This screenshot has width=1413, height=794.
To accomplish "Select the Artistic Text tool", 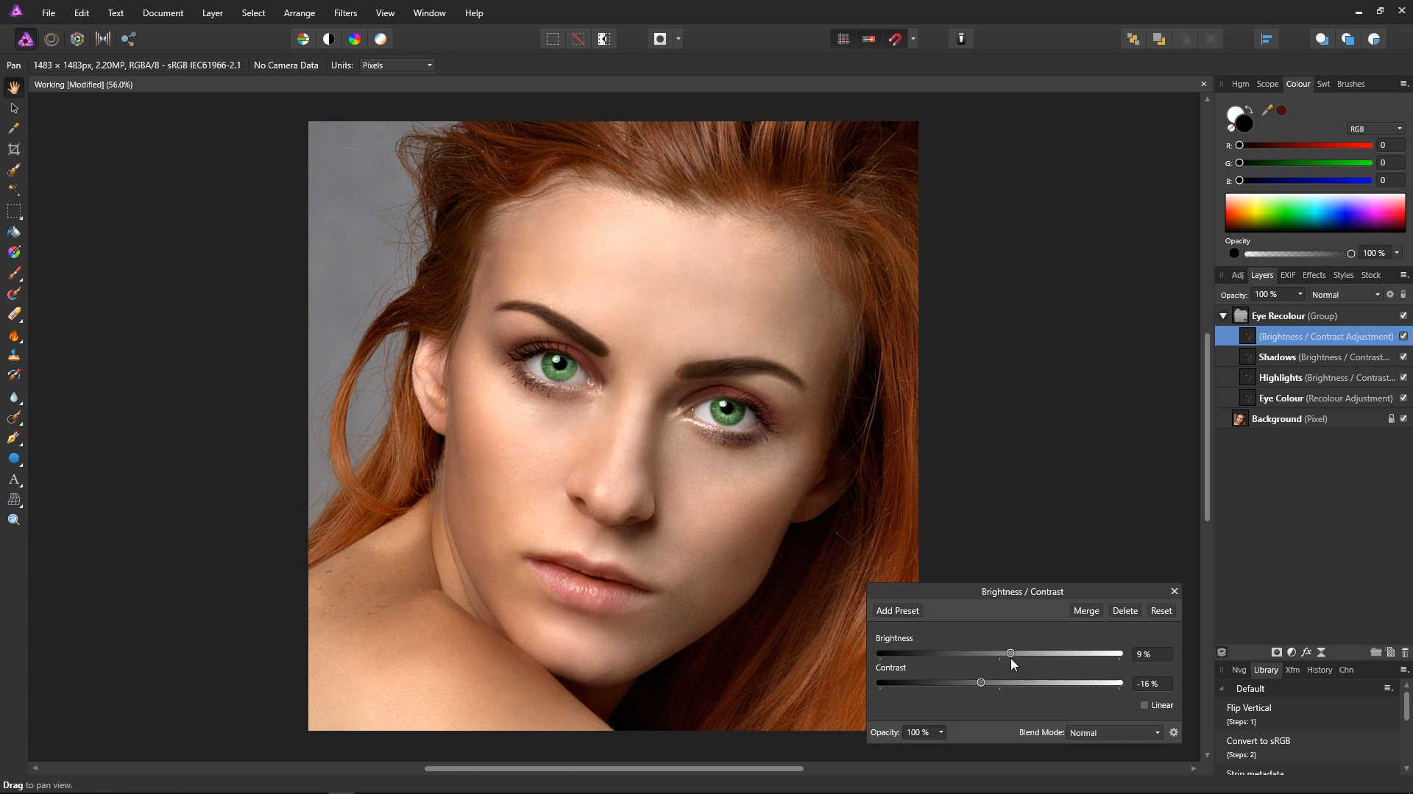I will tap(14, 479).
